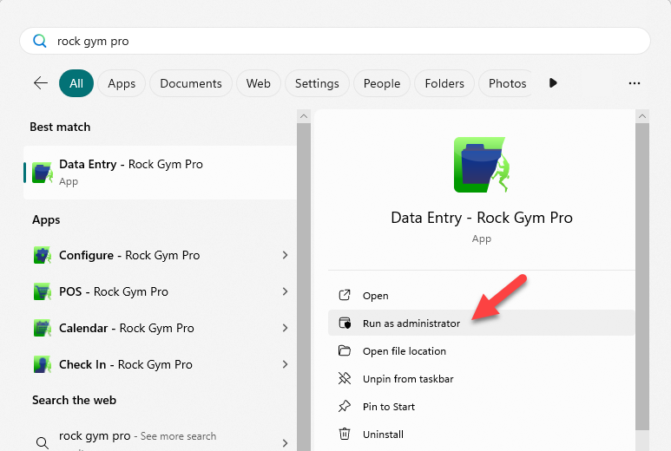Click the large Data Entry app logo
This screenshot has height=451, width=671.
(482, 165)
